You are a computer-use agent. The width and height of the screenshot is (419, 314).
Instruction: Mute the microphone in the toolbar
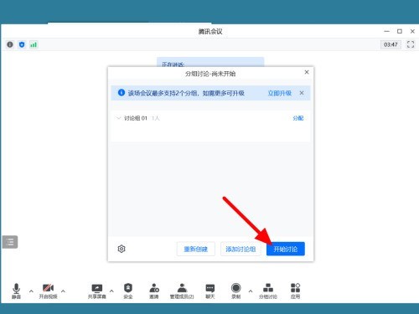pyautogui.click(x=16, y=291)
